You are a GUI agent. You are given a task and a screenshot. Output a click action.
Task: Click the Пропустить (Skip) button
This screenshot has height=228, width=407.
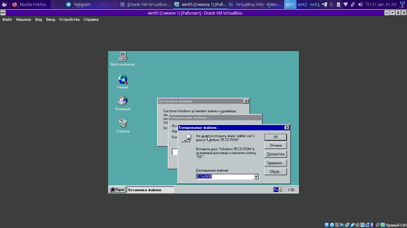pos(276,154)
